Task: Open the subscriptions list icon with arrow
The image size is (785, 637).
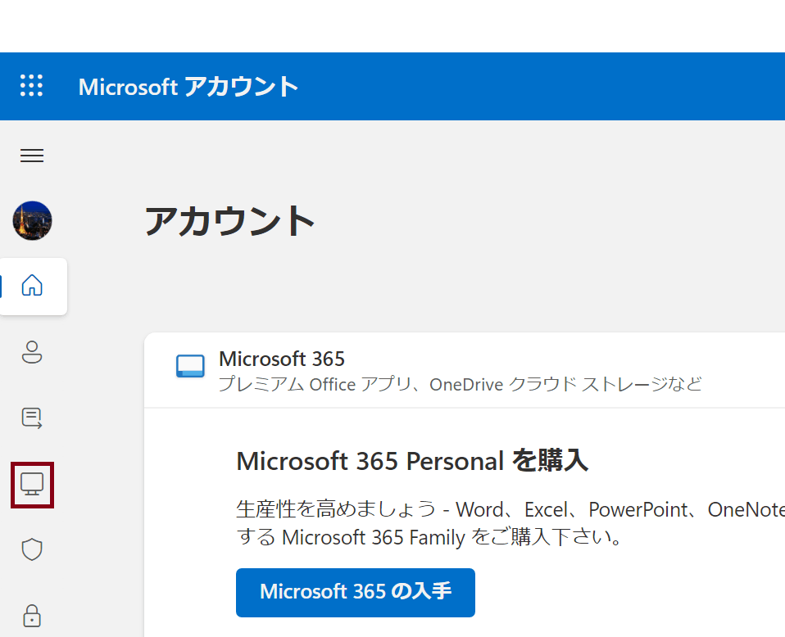Action: 32,418
